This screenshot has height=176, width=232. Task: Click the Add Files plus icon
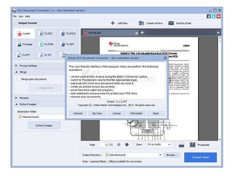coord(113,23)
